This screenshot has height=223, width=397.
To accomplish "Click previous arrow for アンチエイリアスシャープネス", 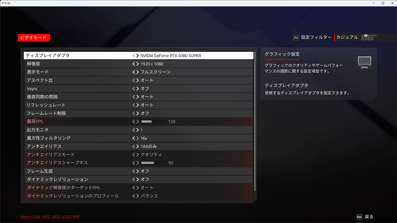I will coord(134,163).
